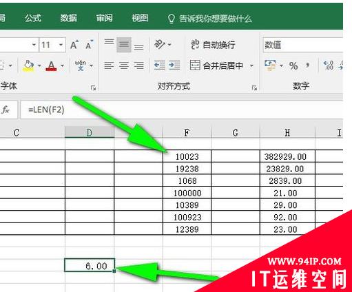Toggle 自动换行 wrap text
The image size is (352, 292).
213,45
